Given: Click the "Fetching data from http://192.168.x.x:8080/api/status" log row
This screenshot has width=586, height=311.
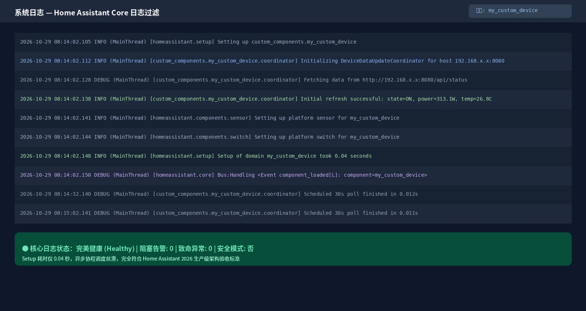Looking at the screenshot, I should 293,80.
